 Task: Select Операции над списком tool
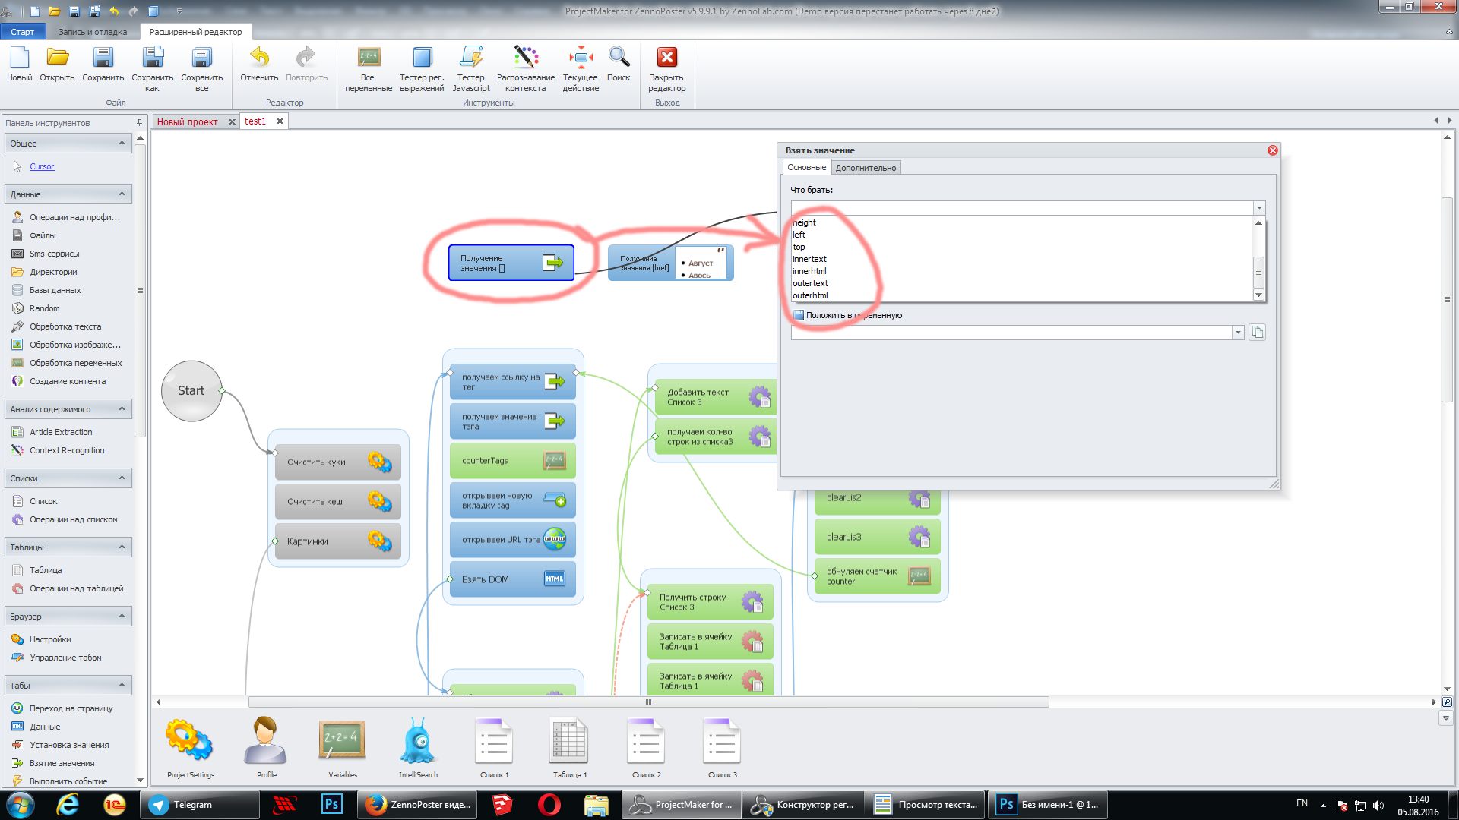(73, 519)
